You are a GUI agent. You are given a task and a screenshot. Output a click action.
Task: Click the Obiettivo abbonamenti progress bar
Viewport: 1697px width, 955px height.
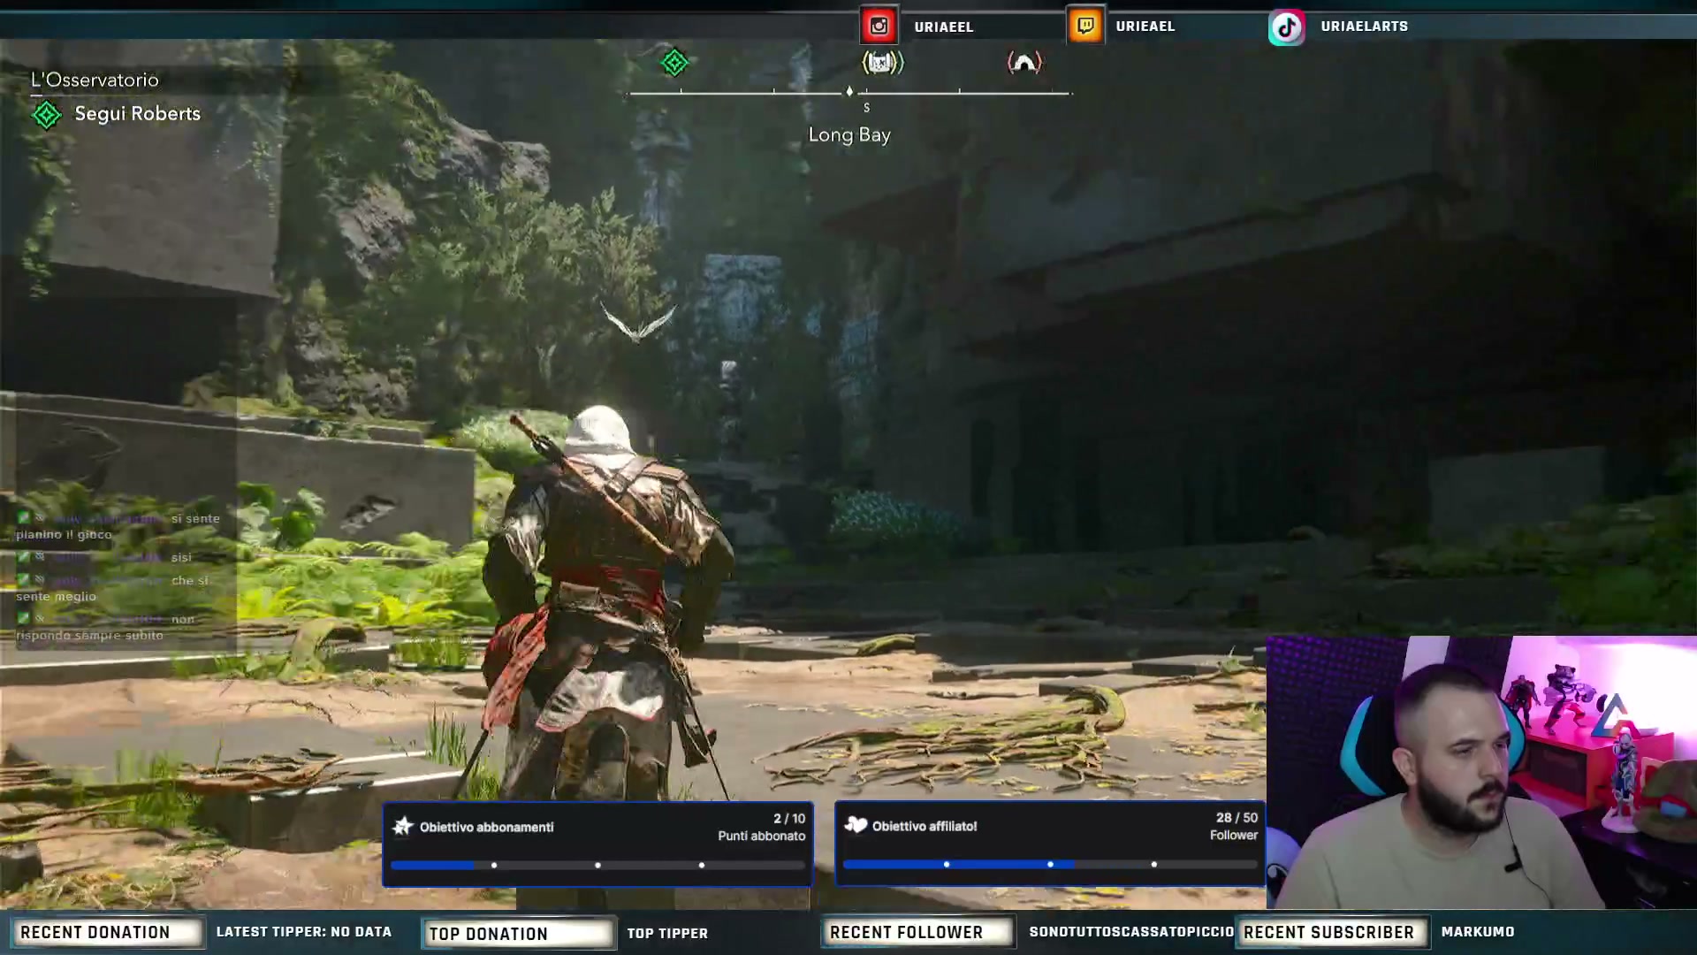597,865
